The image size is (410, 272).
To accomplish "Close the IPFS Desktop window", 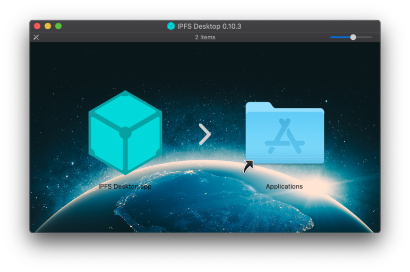I will click(37, 26).
